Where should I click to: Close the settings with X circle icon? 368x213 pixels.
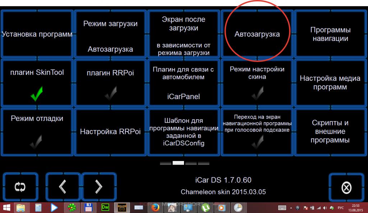tap(346, 187)
